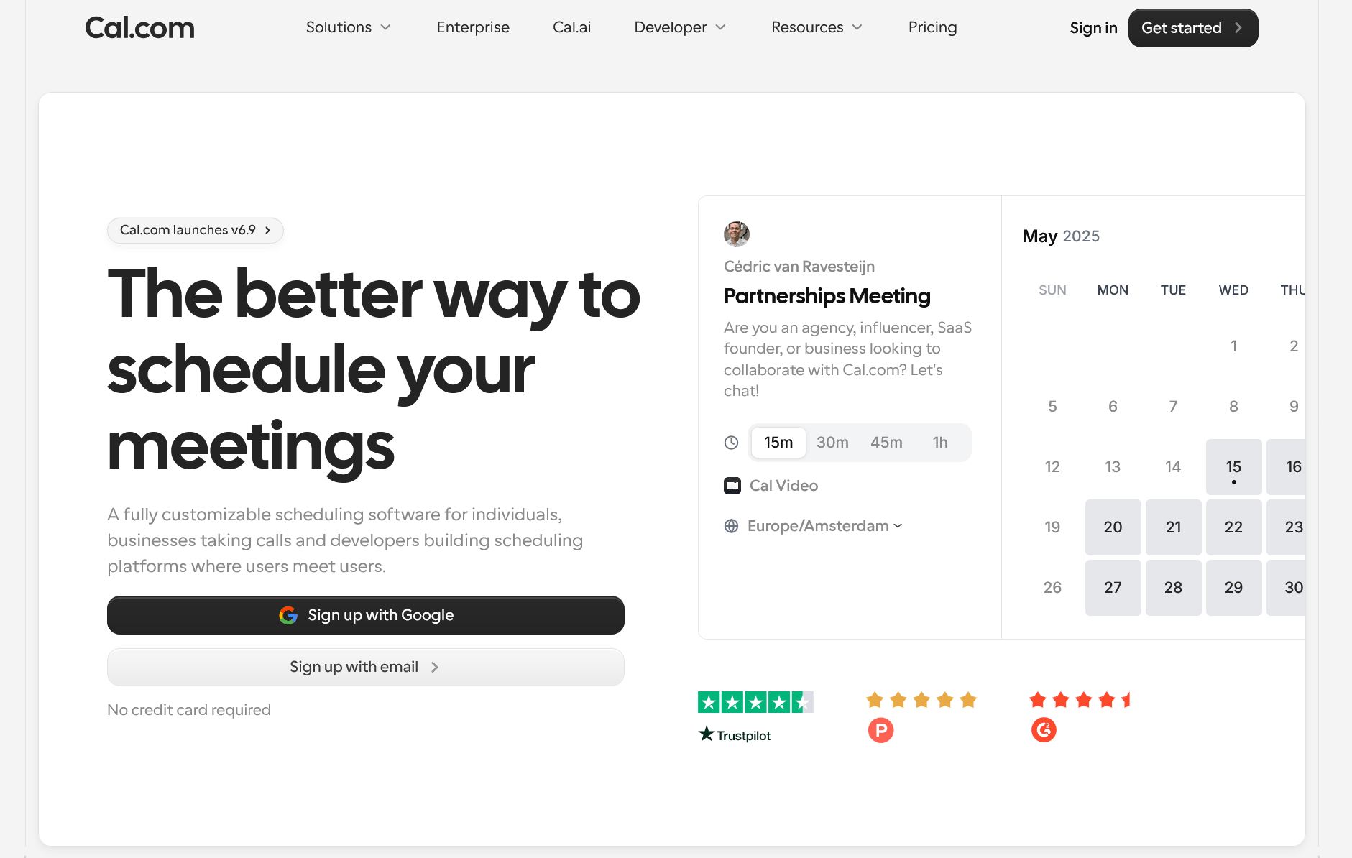
Task: Click the G2 red star rating
Action: tap(1080, 700)
